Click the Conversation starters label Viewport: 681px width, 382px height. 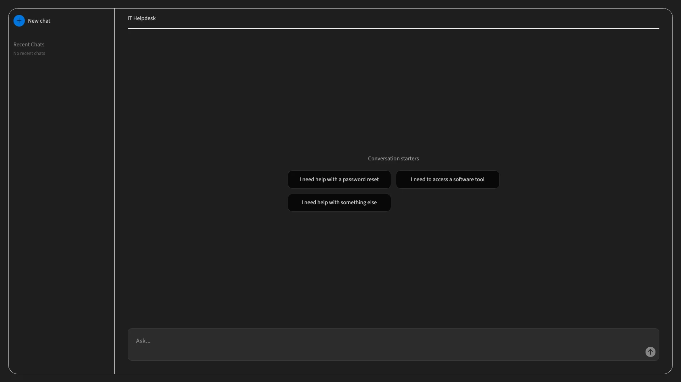393,159
